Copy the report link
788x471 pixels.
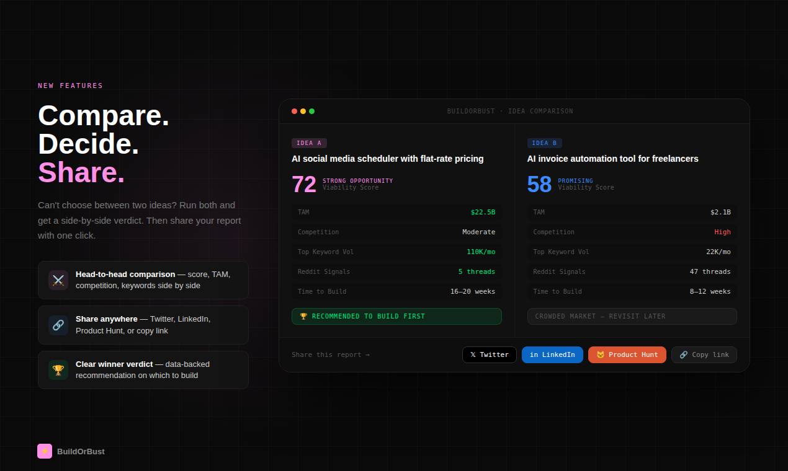(x=704, y=354)
